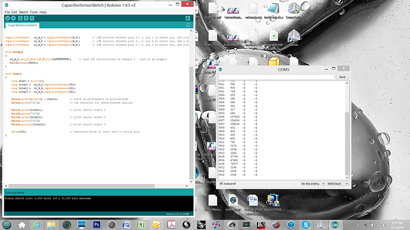Expand the sketch tab options arrow
This screenshot has height=230, width=410.
[188, 25]
